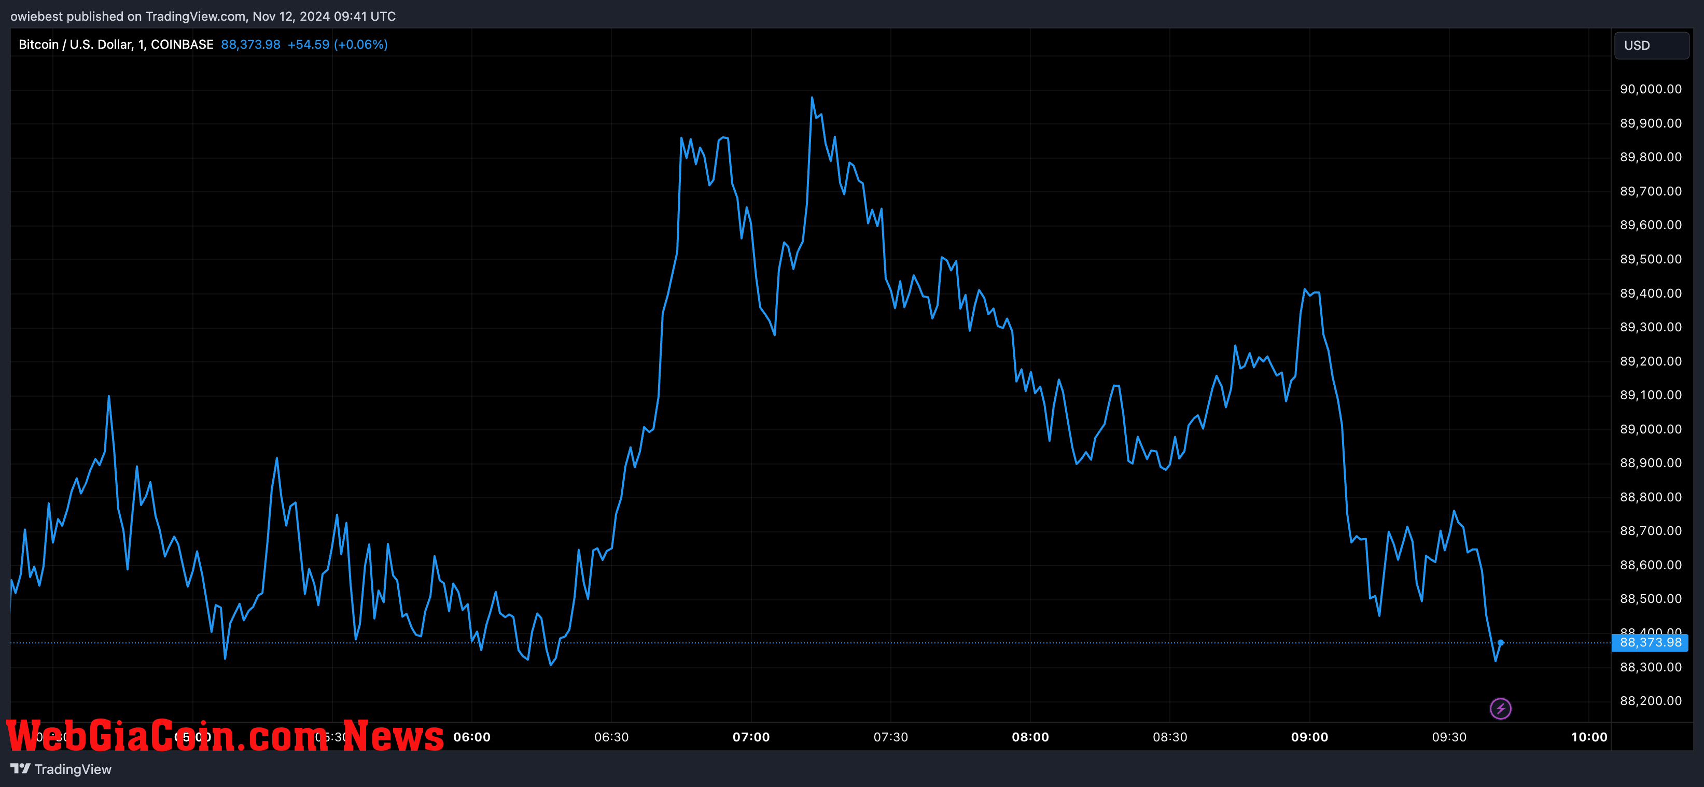Viewport: 1704px width, 787px height.
Task: Click the 07:30 time axis label
Action: pyautogui.click(x=890, y=737)
